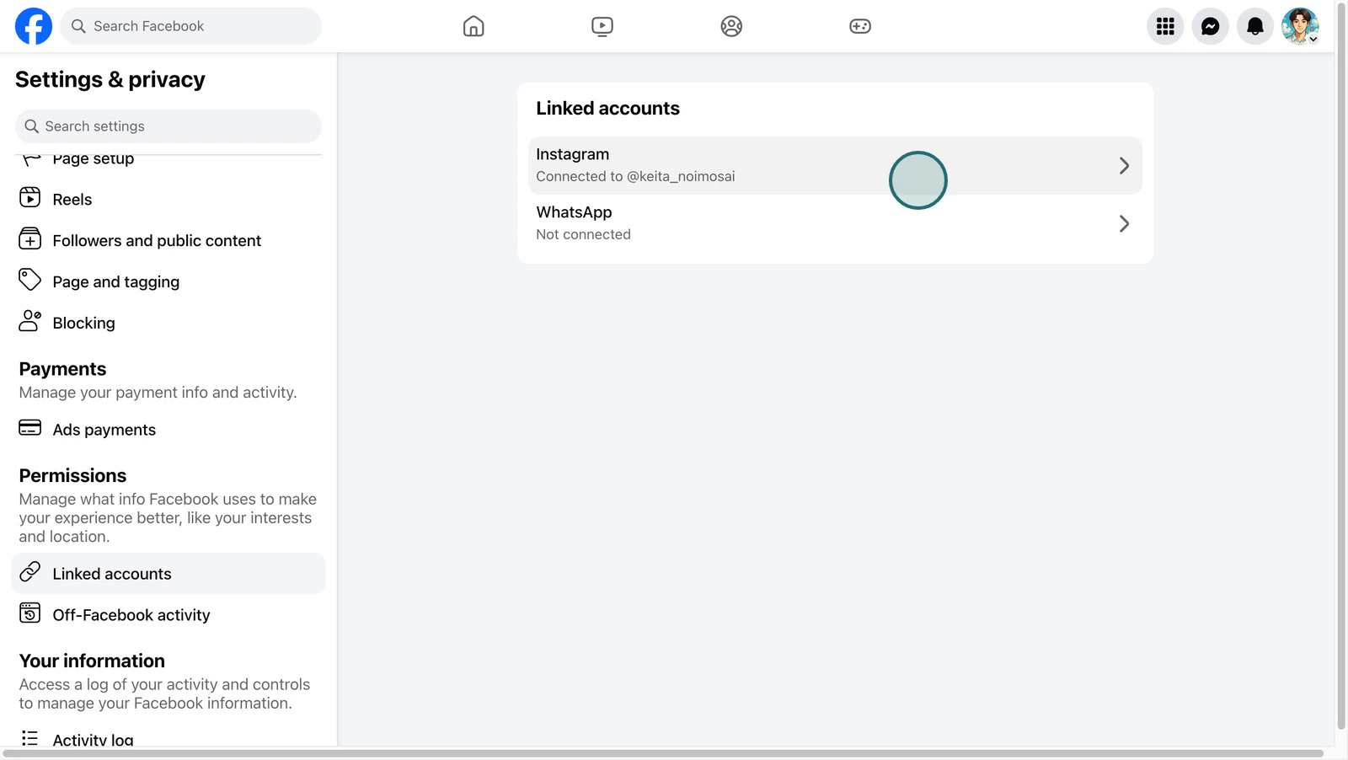Viewport: 1348px width, 760px height.
Task: Open Messenger chats
Action: click(1210, 26)
